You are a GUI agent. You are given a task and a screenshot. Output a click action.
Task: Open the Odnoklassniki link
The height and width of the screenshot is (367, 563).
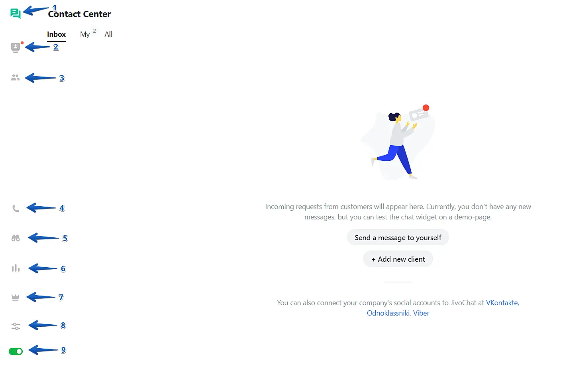click(x=388, y=313)
